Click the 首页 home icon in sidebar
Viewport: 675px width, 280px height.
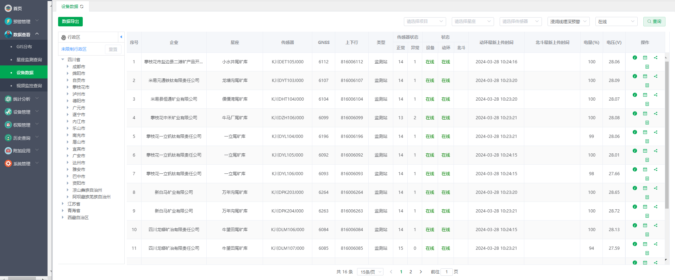coord(8,8)
